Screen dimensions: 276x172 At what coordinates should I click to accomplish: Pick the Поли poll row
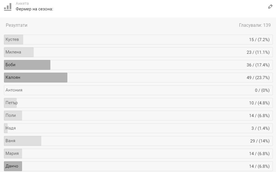(138, 115)
